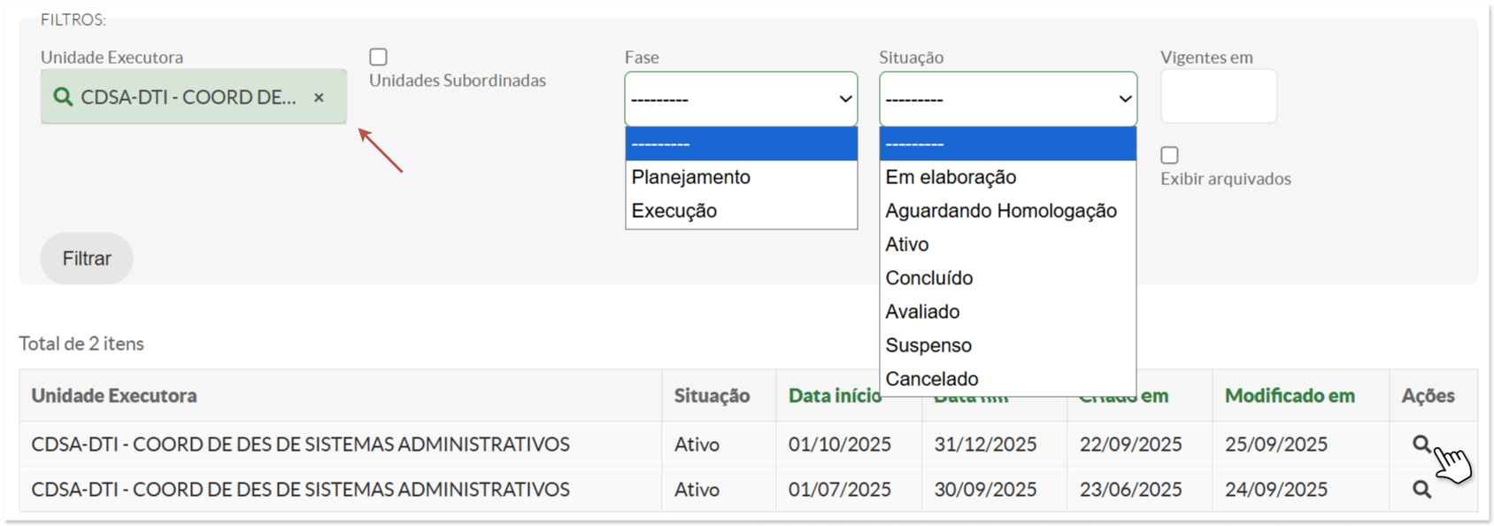Remove the selected CDSA-DTI unit filter

(319, 97)
